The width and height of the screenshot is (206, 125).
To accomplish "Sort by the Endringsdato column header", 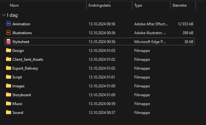I will [x=100, y=5].
